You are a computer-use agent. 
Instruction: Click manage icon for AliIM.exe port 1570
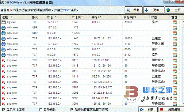175,55
